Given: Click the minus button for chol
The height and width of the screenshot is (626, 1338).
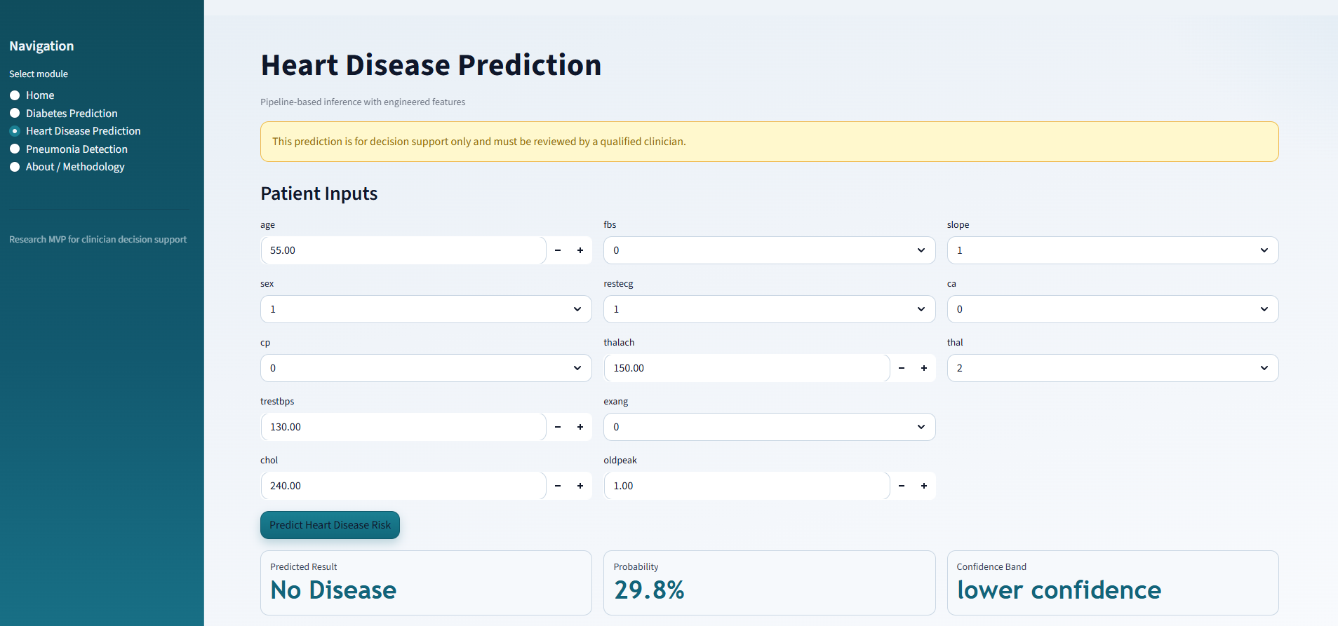Looking at the screenshot, I should pyautogui.click(x=558, y=486).
